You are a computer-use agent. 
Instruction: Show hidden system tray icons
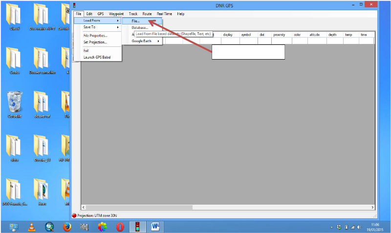tap(332, 227)
